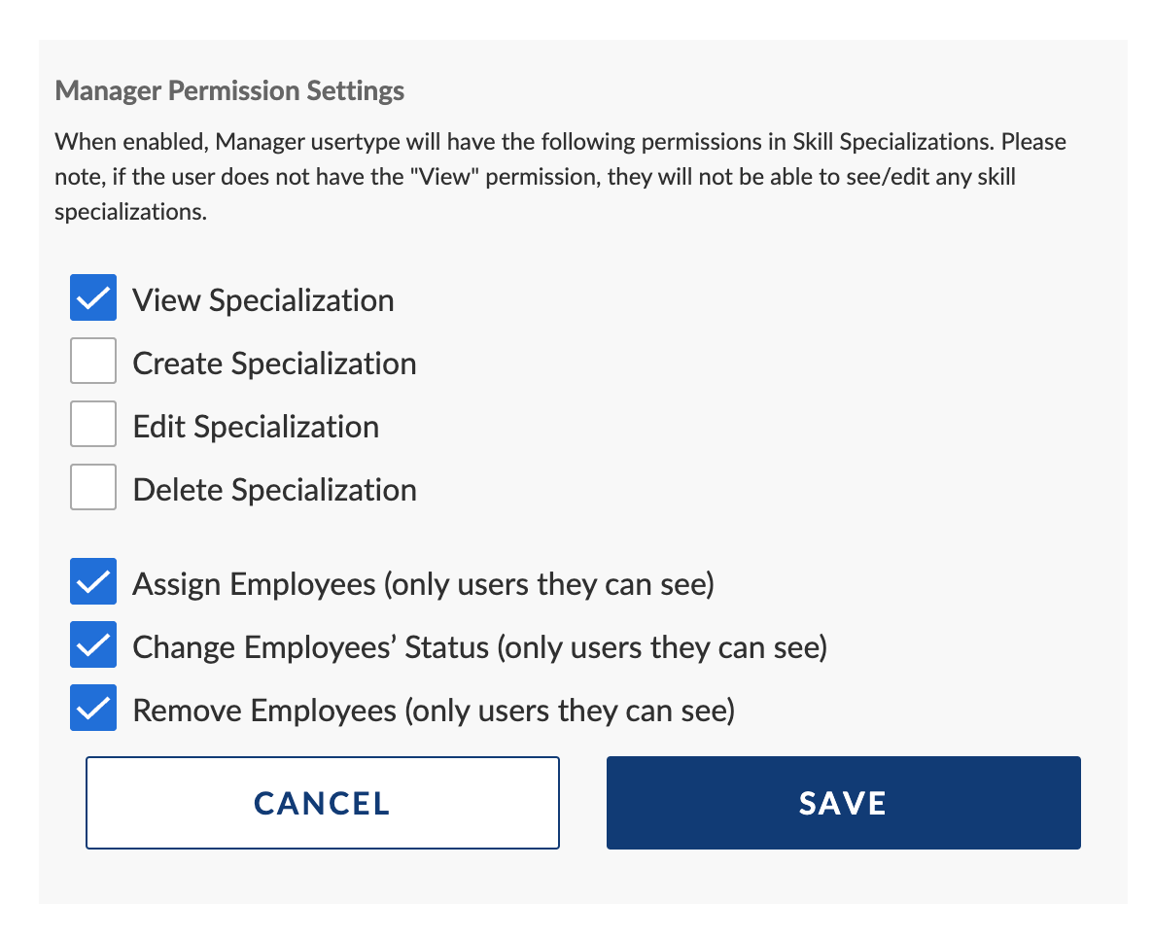The image size is (1153, 937).
Task: Turn off the Remove Employees checkbox
Action: pos(93,709)
